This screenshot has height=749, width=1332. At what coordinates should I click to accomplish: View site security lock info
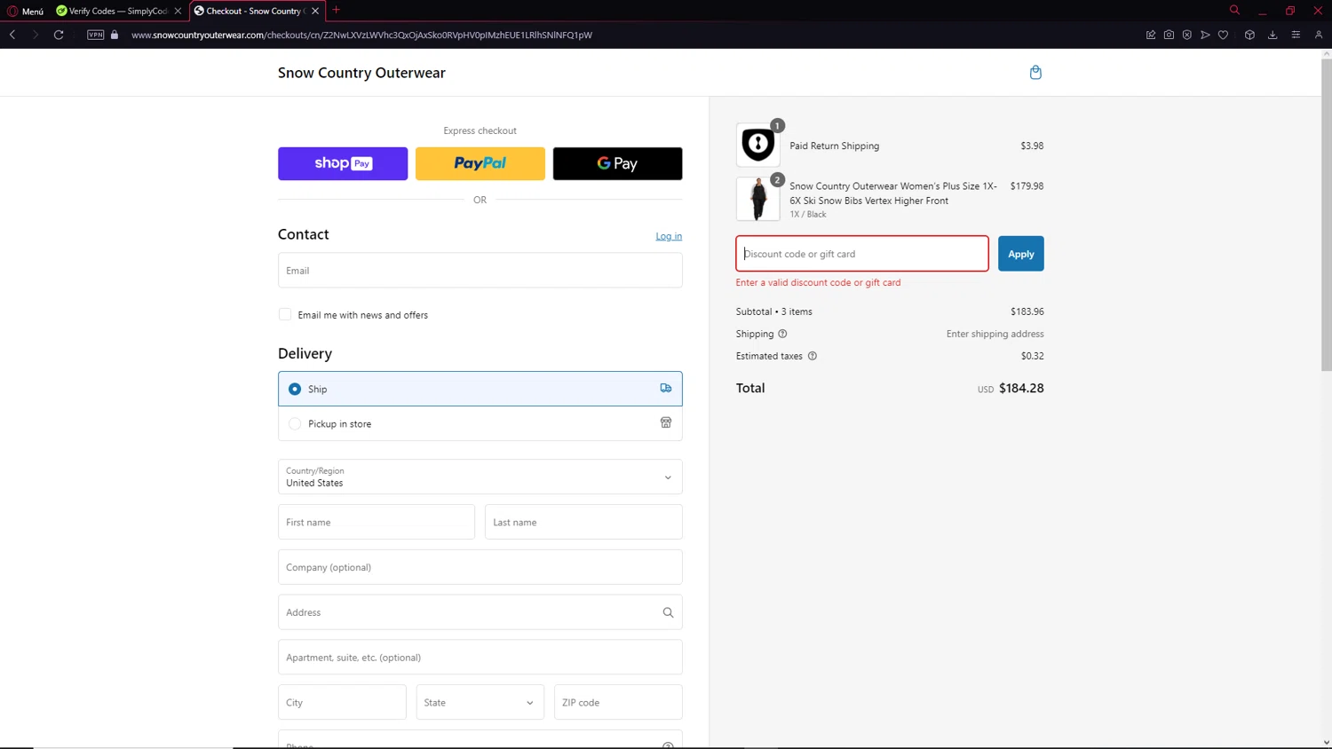pos(115,35)
